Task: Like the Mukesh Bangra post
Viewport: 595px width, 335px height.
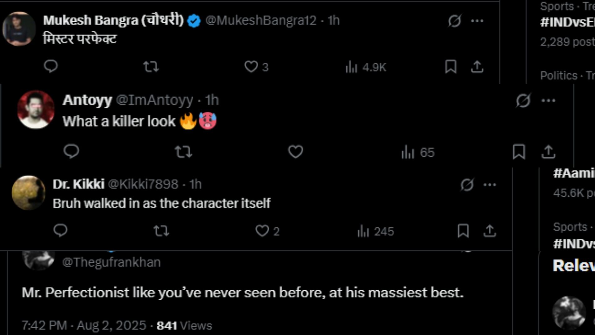Action: point(251,67)
